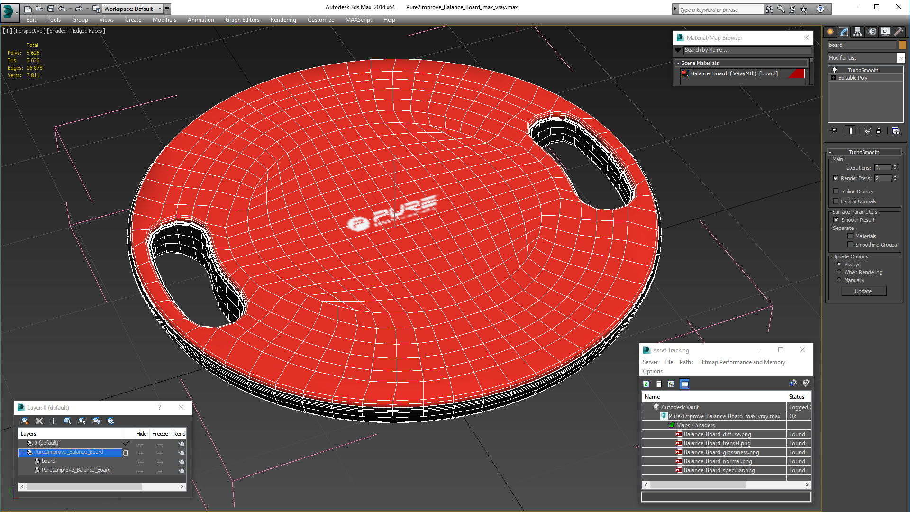Create new layer icon in Layer dialog
Viewport: 910px width, 512px height.
pyautogui.click(x=25, y=421)
